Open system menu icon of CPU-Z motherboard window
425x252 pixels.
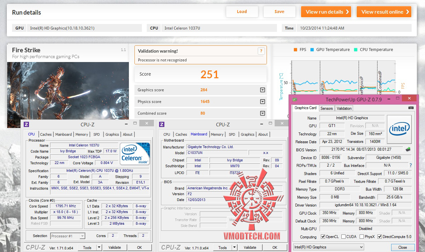pos(162,124)
